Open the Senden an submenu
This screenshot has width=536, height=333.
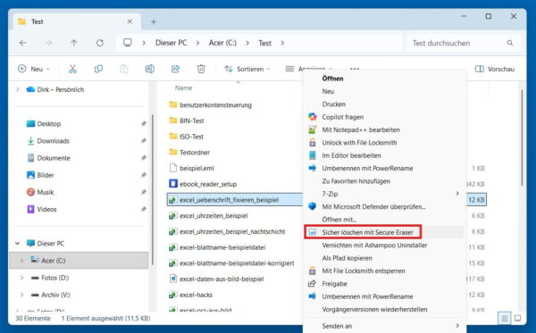(385, 326)
